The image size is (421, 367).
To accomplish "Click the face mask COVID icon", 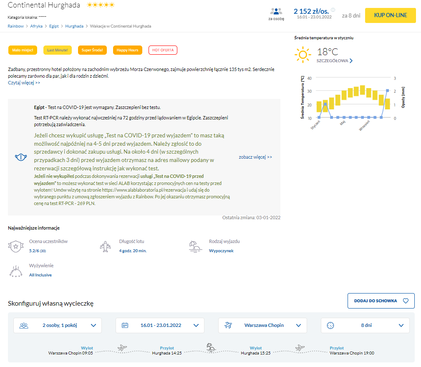I will point(20,157).
